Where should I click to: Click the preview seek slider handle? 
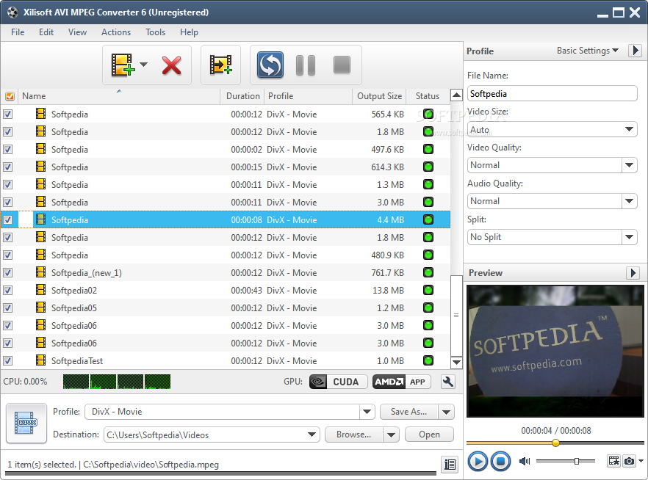pyautogui.click(x=556, y=443)
